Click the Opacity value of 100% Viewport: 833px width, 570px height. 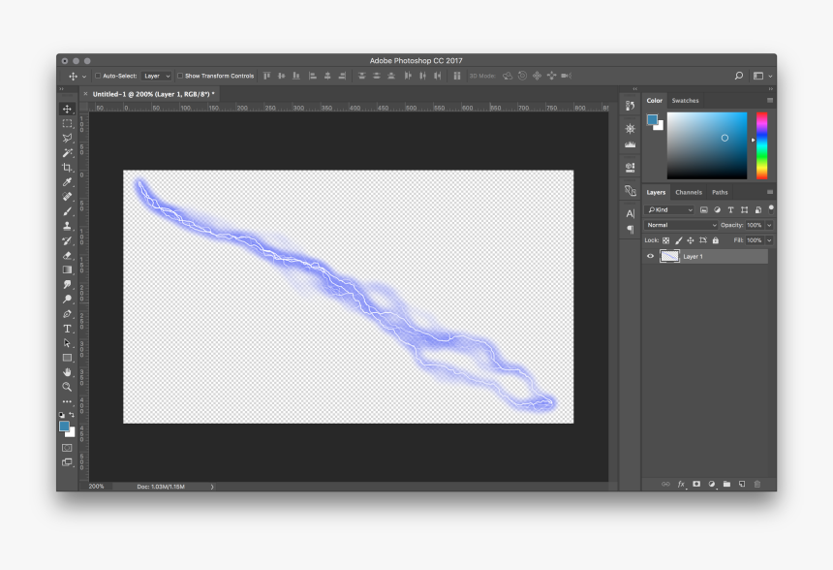pyautogui.click(x=754, y=225)
